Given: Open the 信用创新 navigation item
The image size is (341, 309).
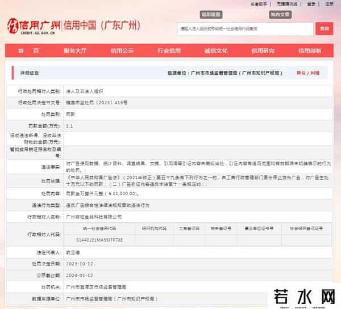Looking at the screenshot, I should [x=310, y=51].
